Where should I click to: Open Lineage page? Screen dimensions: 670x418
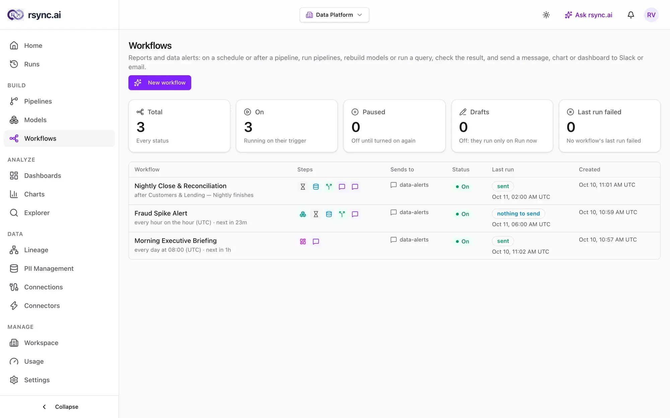pyautogui.click(x=59, y=250)
